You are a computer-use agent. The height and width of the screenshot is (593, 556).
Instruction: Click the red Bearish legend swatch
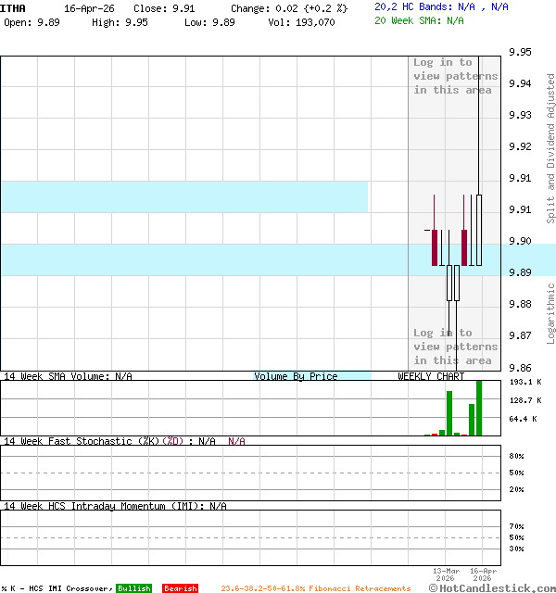pos(180,588)
